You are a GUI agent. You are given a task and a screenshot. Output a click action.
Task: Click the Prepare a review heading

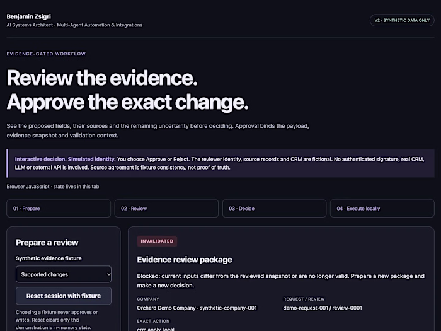point(47,243)
